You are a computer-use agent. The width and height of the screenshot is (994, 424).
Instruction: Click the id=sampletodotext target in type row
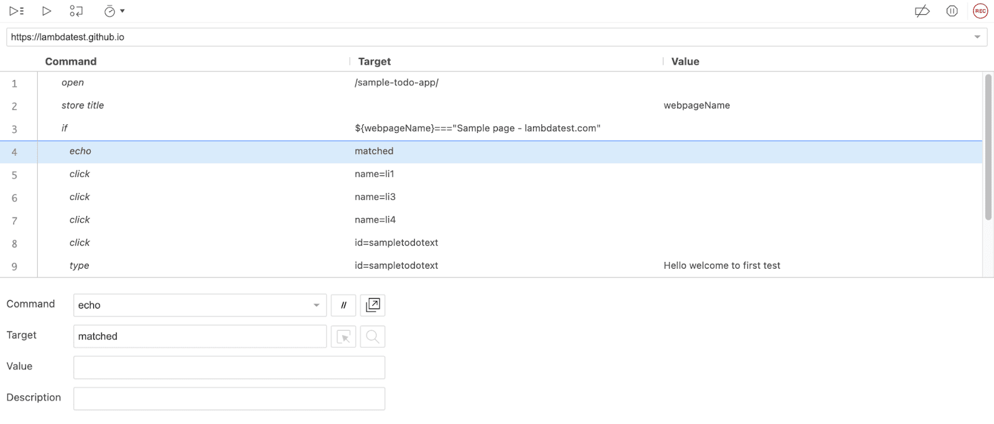pos(396,266)
